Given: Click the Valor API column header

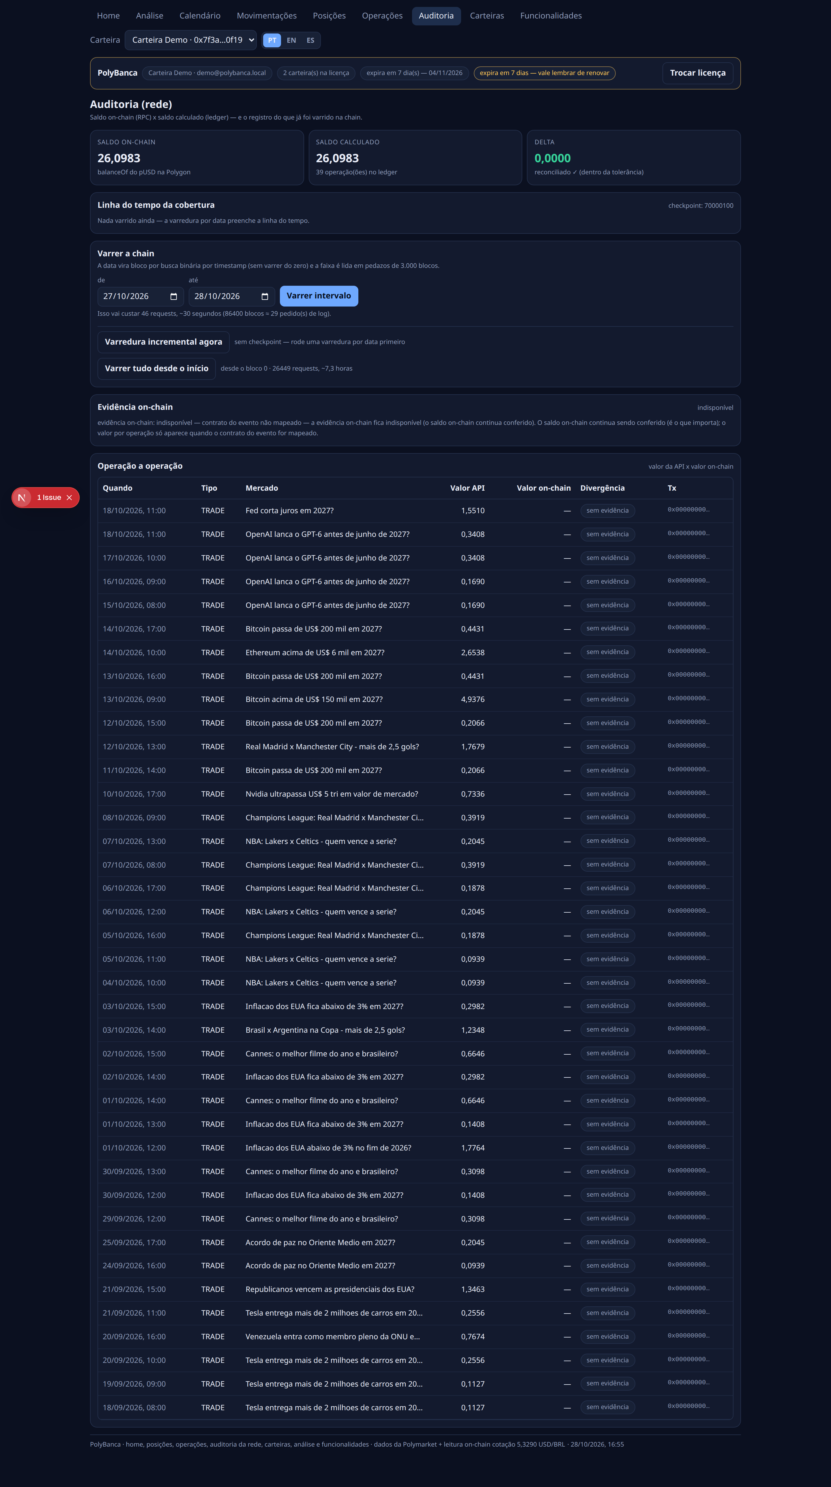Looking at the screenshot, I should pyautogui.click(x=467, y=488).
